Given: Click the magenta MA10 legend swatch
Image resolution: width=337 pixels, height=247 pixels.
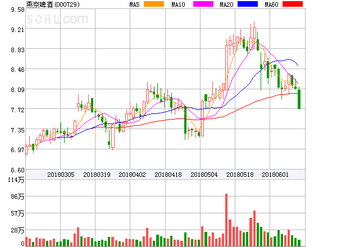Looking at the screenshot, I should click(203, 4).
